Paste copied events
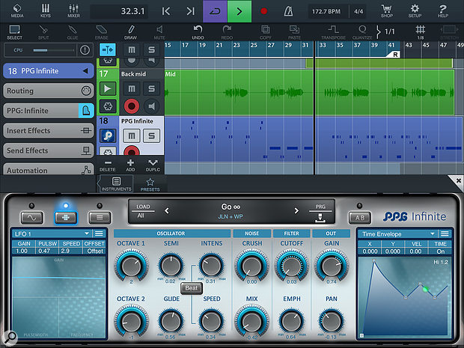Image resolution: width=464 pixels, height=348 pixels. 294,32
